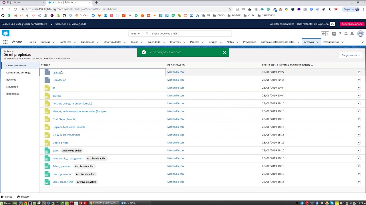
Task: Select 'Reciente' in the sidebar
Action: (11, 80)
